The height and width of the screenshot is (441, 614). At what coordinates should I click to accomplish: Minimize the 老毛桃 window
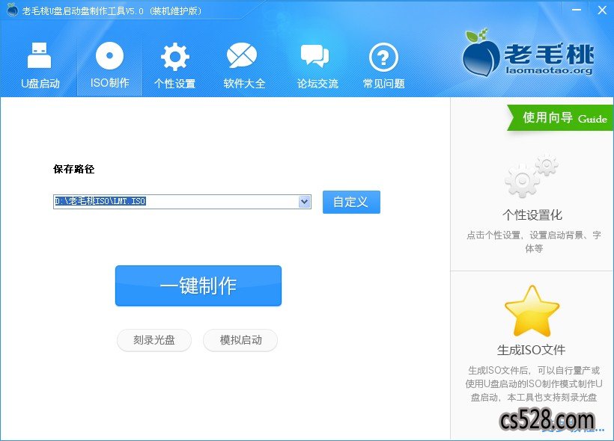click(x=577, y=10)
